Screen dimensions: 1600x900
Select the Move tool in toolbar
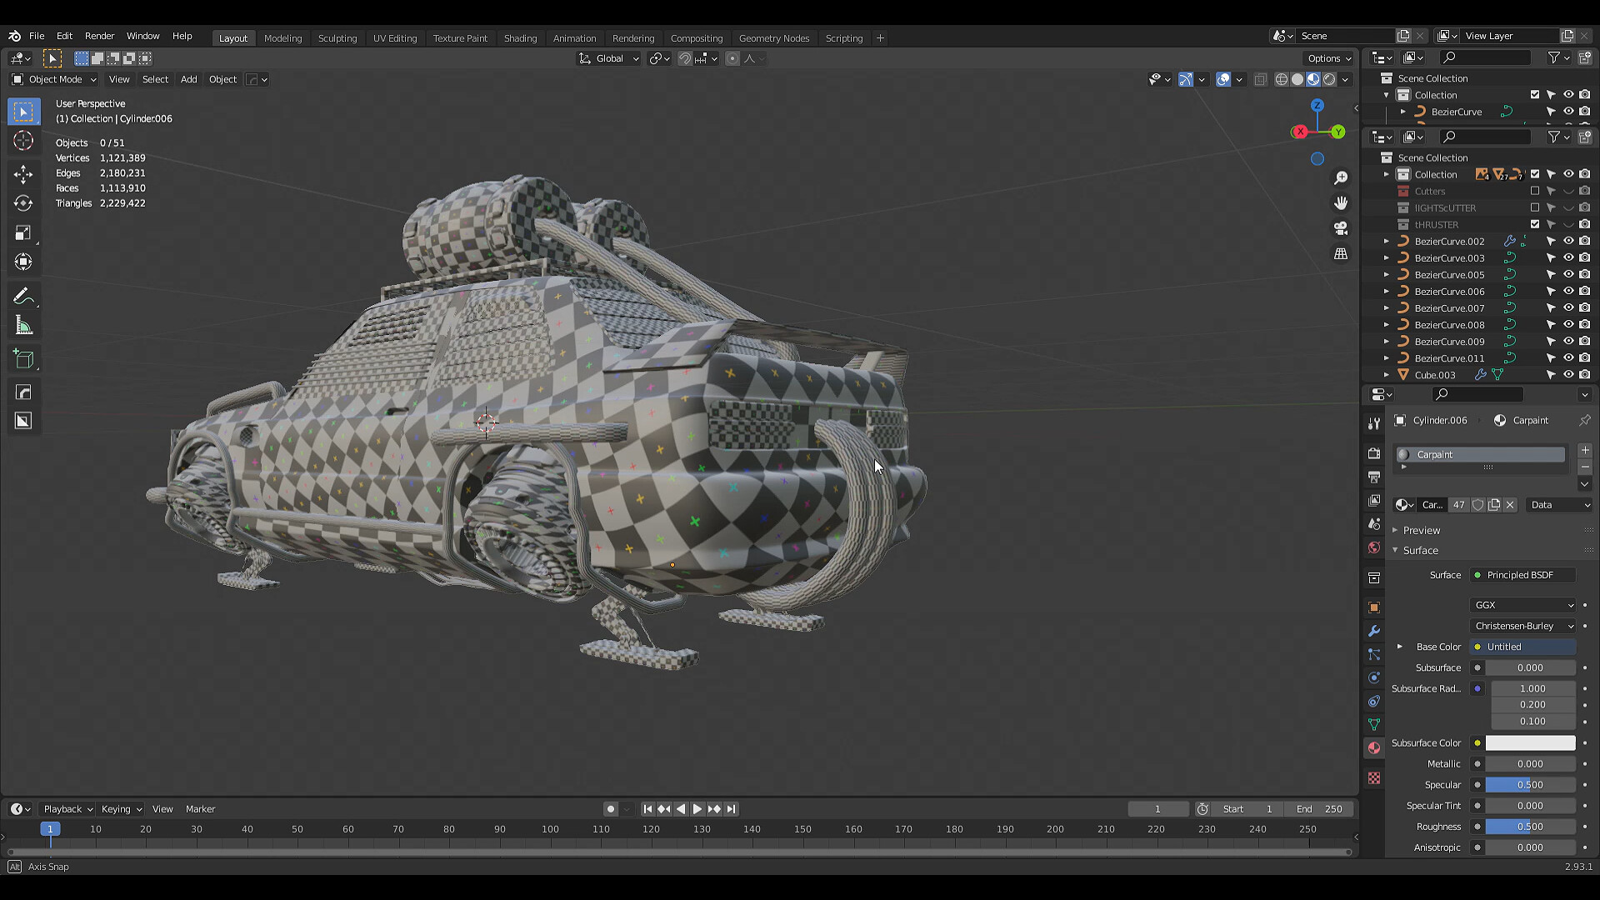pyautogui.click(x=23, y=174)
